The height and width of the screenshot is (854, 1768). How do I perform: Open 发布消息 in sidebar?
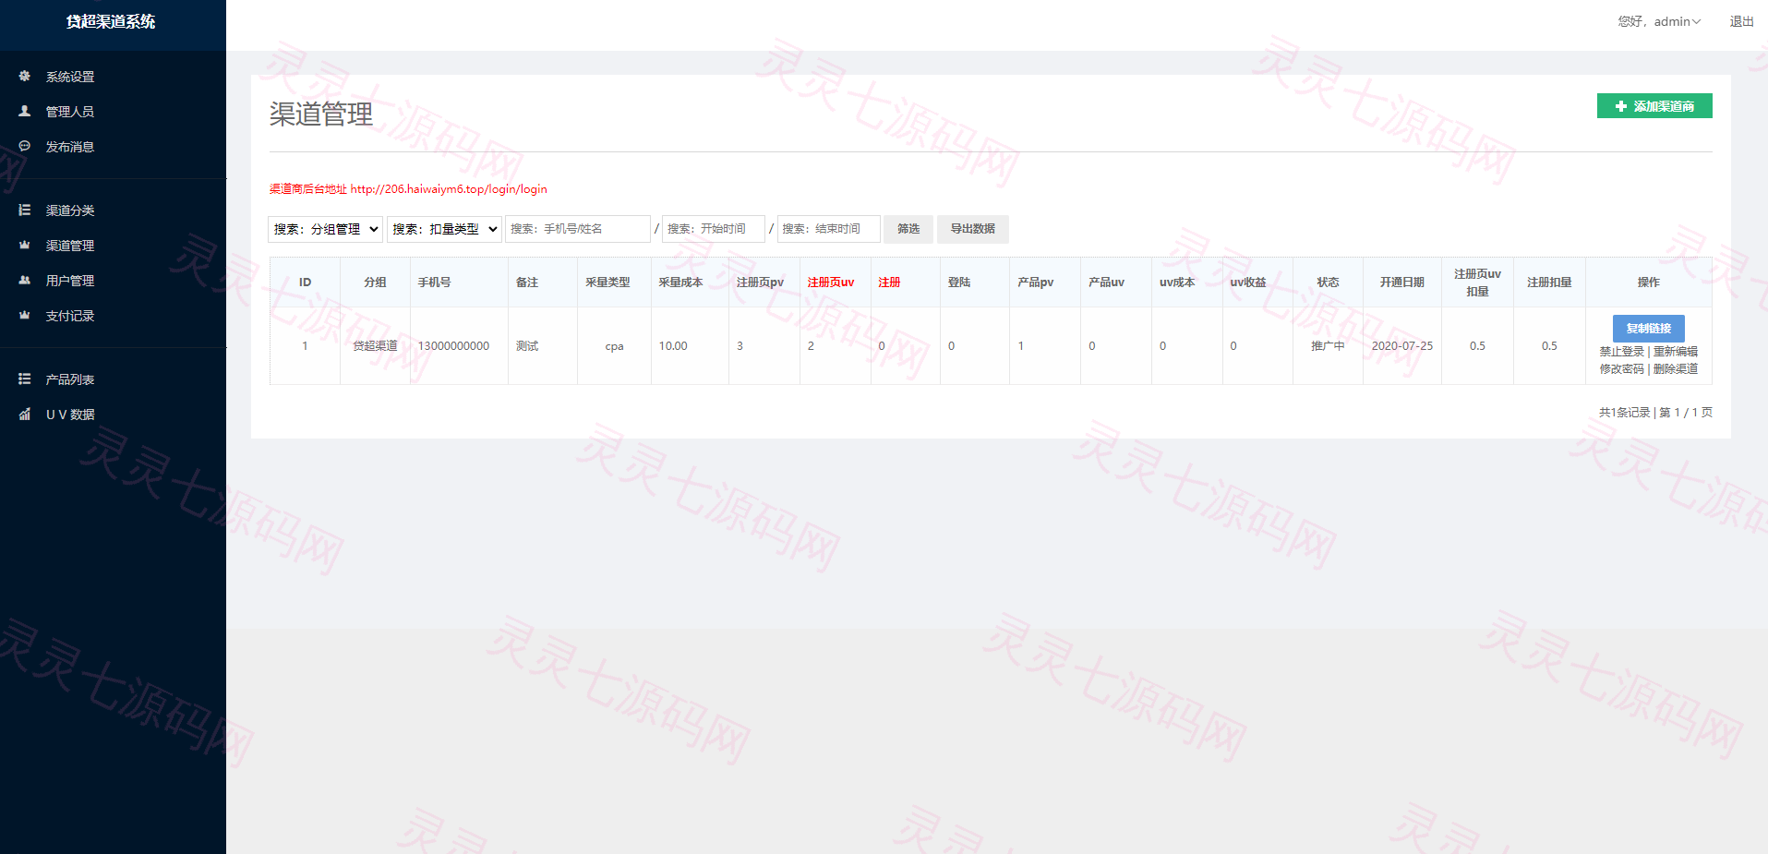tap(70, 147)
